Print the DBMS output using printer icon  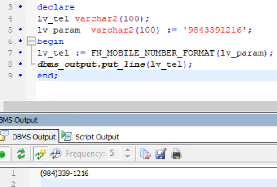176,154
